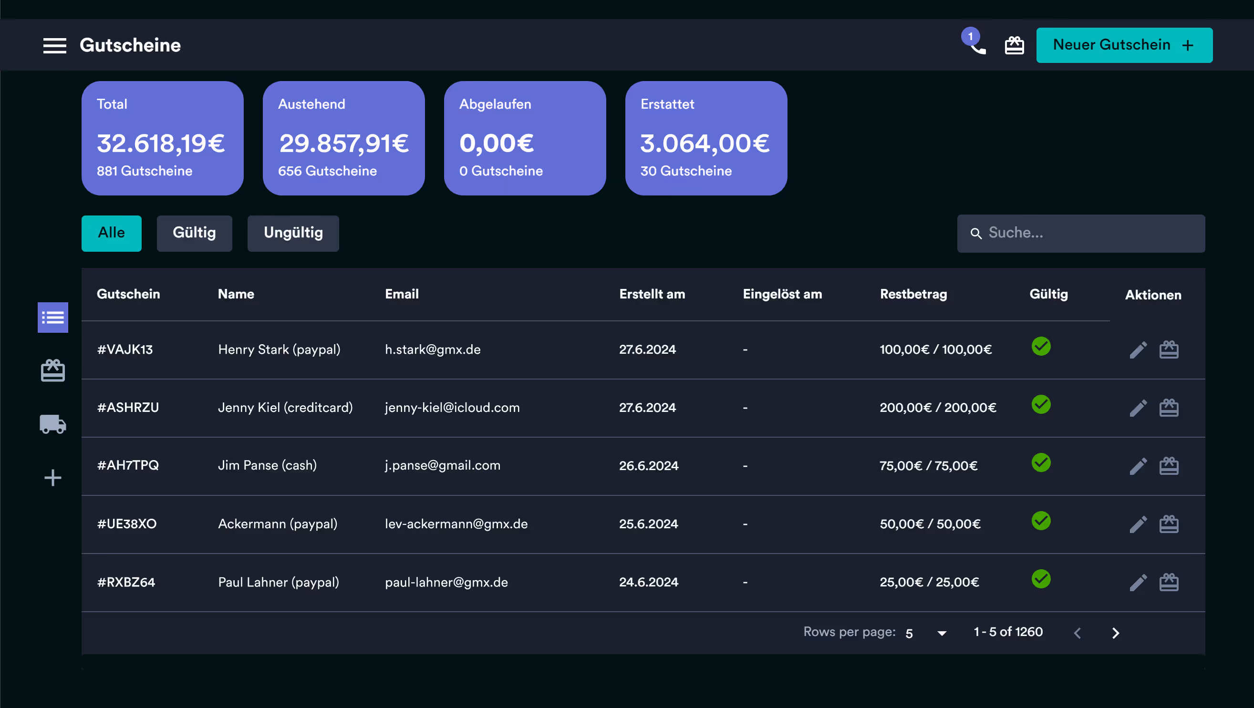1254x708 pixels.
Task: Toggle validity status for voucher #UE38XO
Action: click(x=1041, y=521)
